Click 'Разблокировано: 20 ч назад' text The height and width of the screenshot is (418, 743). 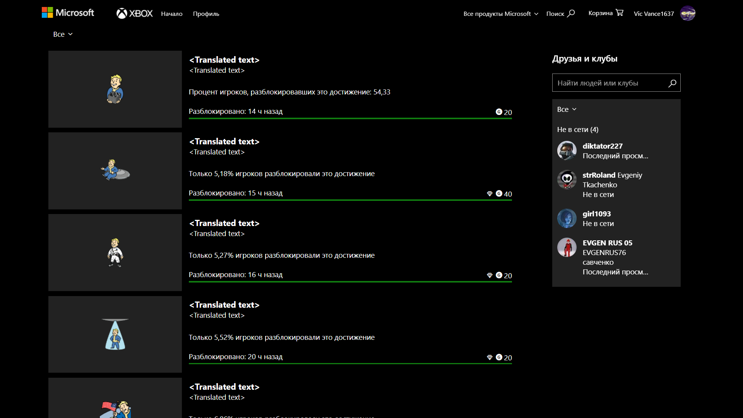236,356
